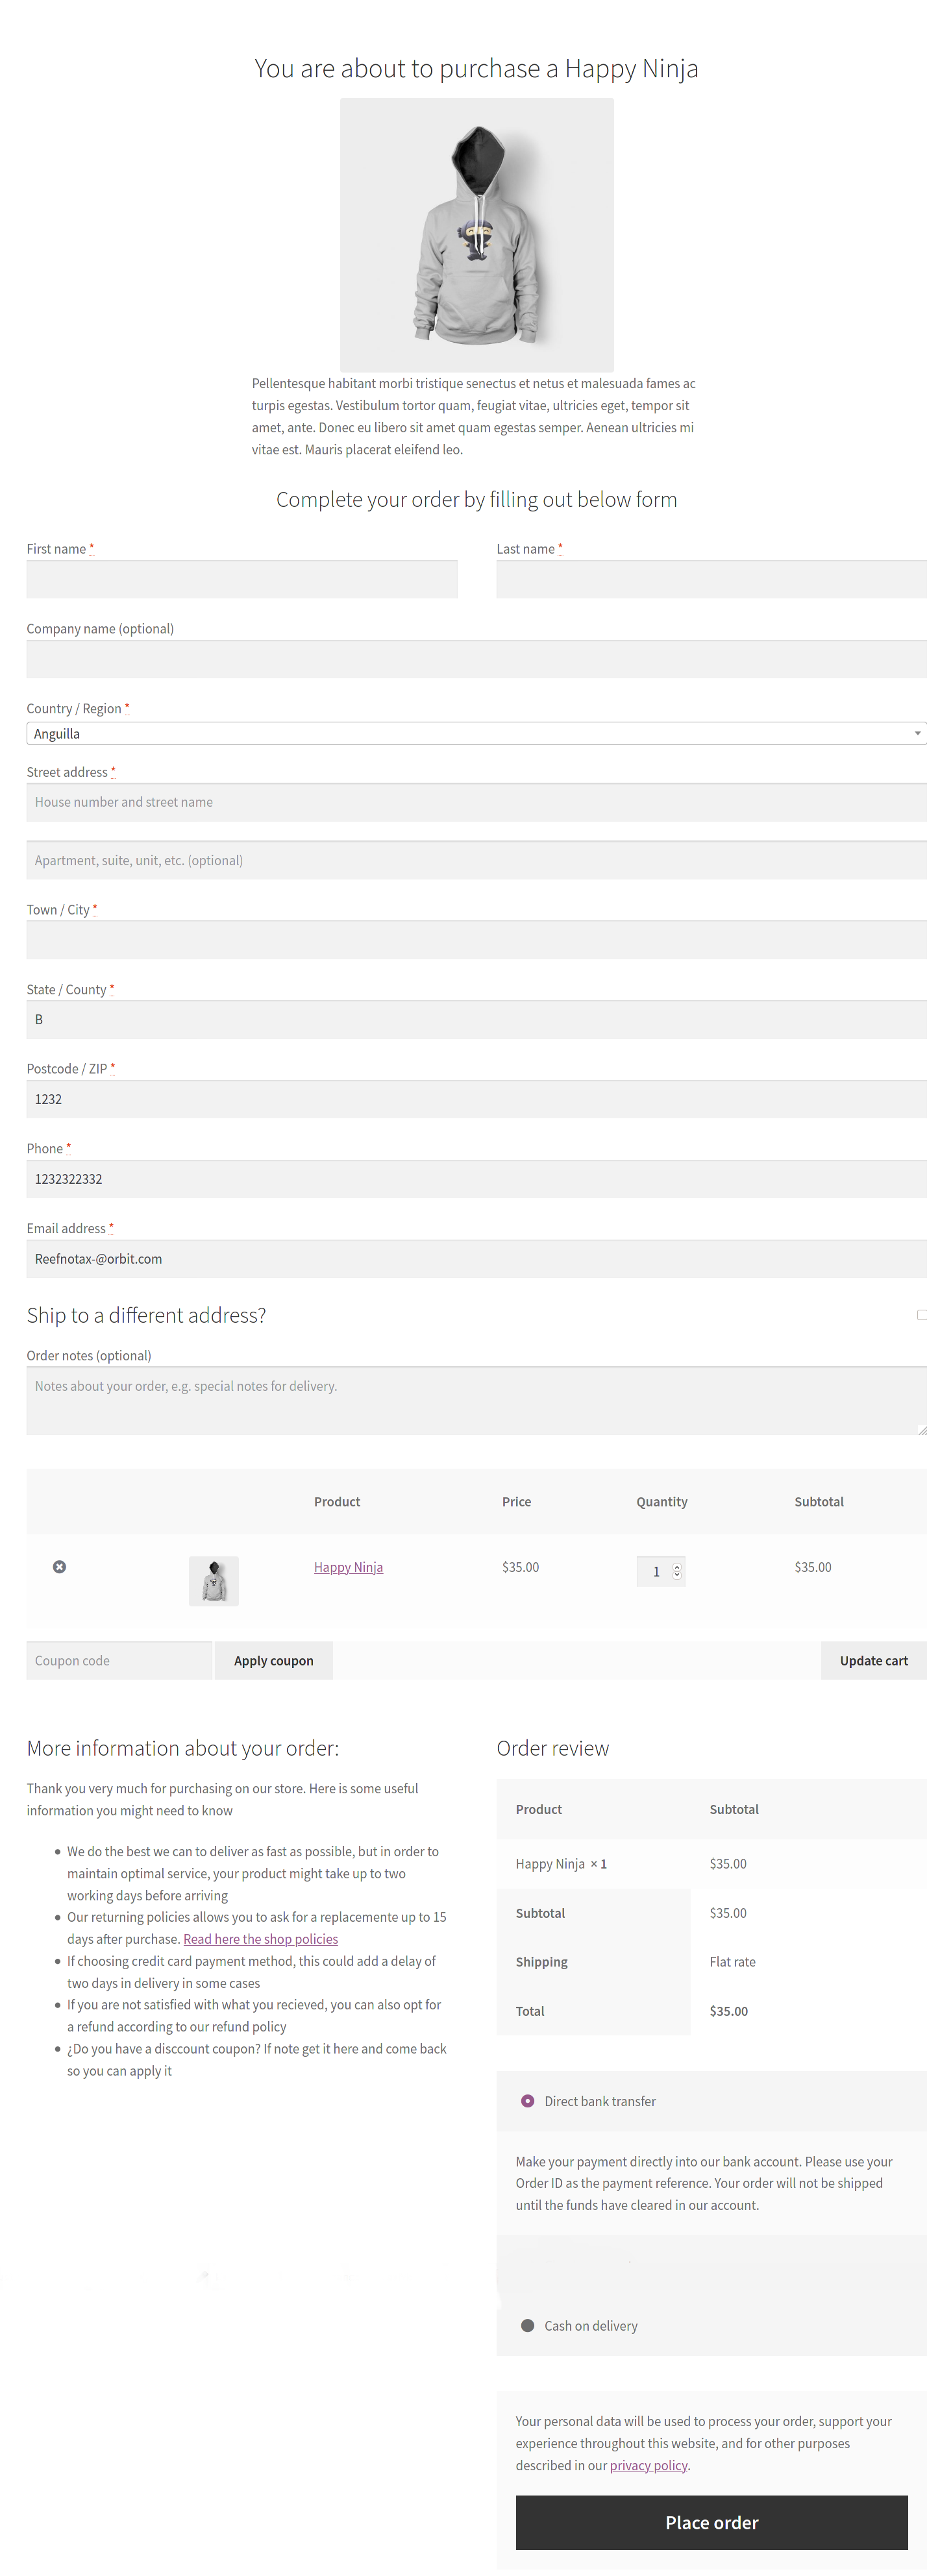Viewport: 927px width, 2576px height.
Task: Select the Email address field
Action: [x=476, y=1258]
